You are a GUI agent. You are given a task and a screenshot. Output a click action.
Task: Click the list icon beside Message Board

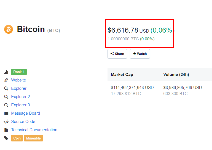pos(6,114)
